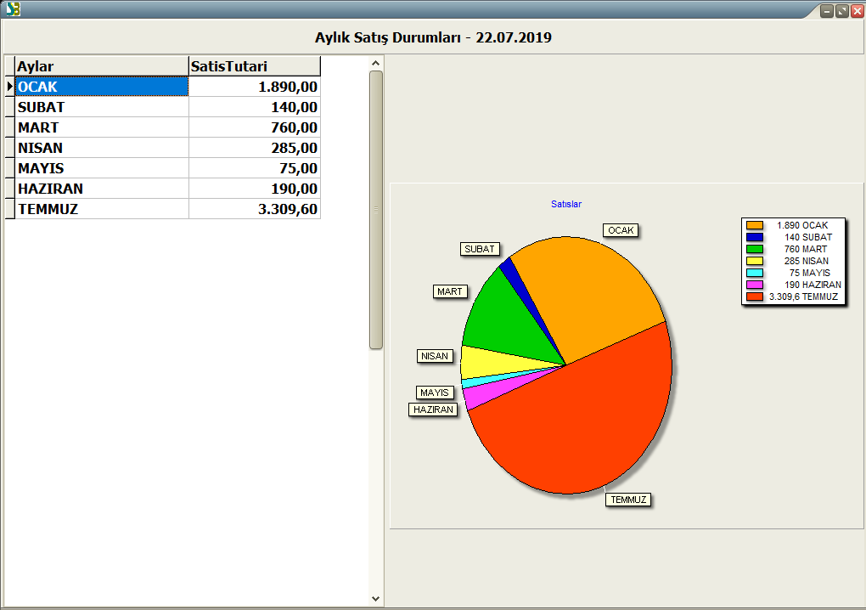Click the SatisTutari column header
The width and height of the screenshot is (866, 610).
click(255, 66)
